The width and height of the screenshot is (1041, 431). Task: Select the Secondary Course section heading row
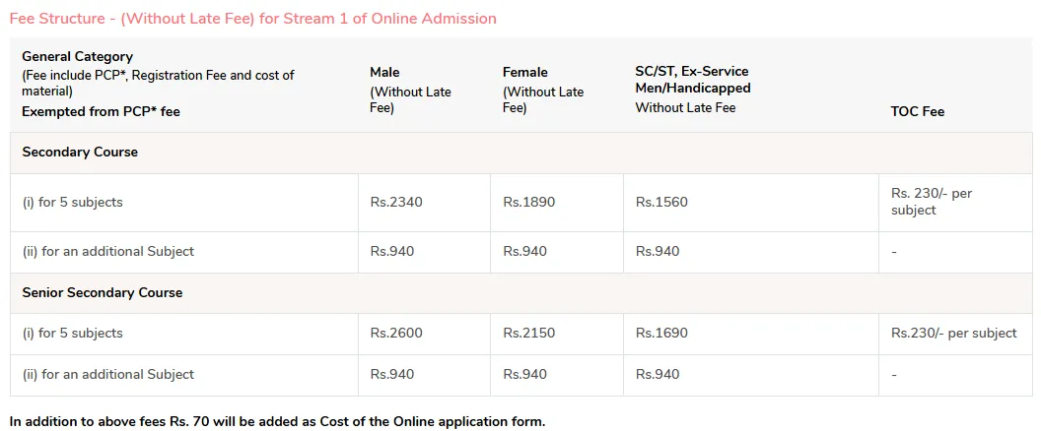click(80, 153)
